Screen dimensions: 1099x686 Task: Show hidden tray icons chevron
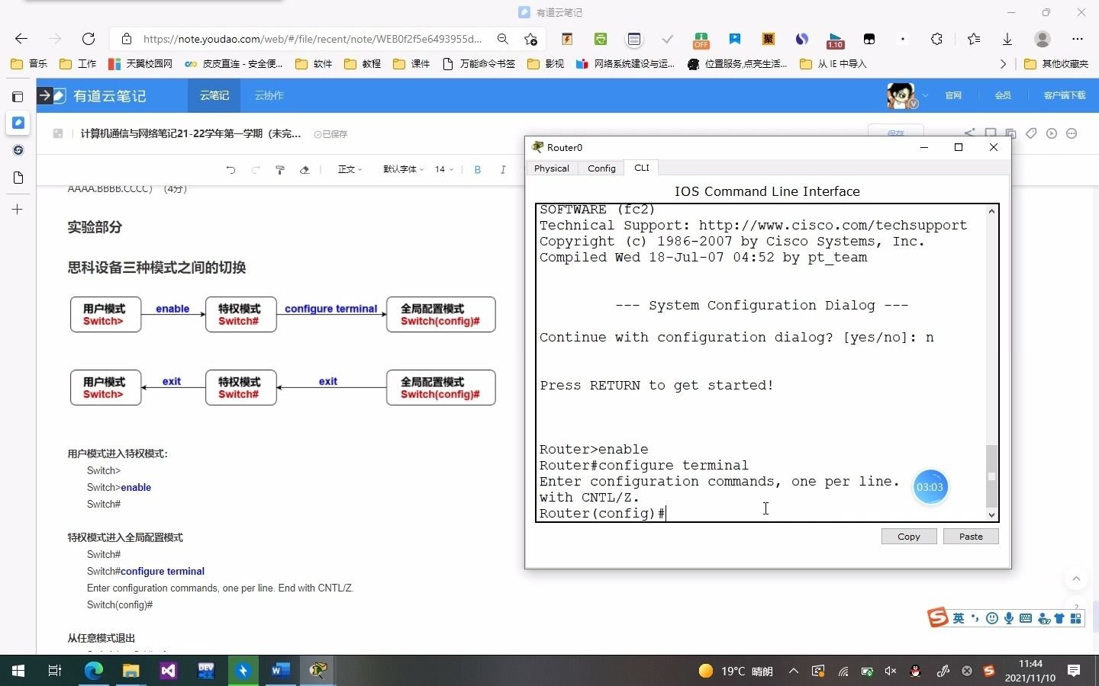[794, 671]
